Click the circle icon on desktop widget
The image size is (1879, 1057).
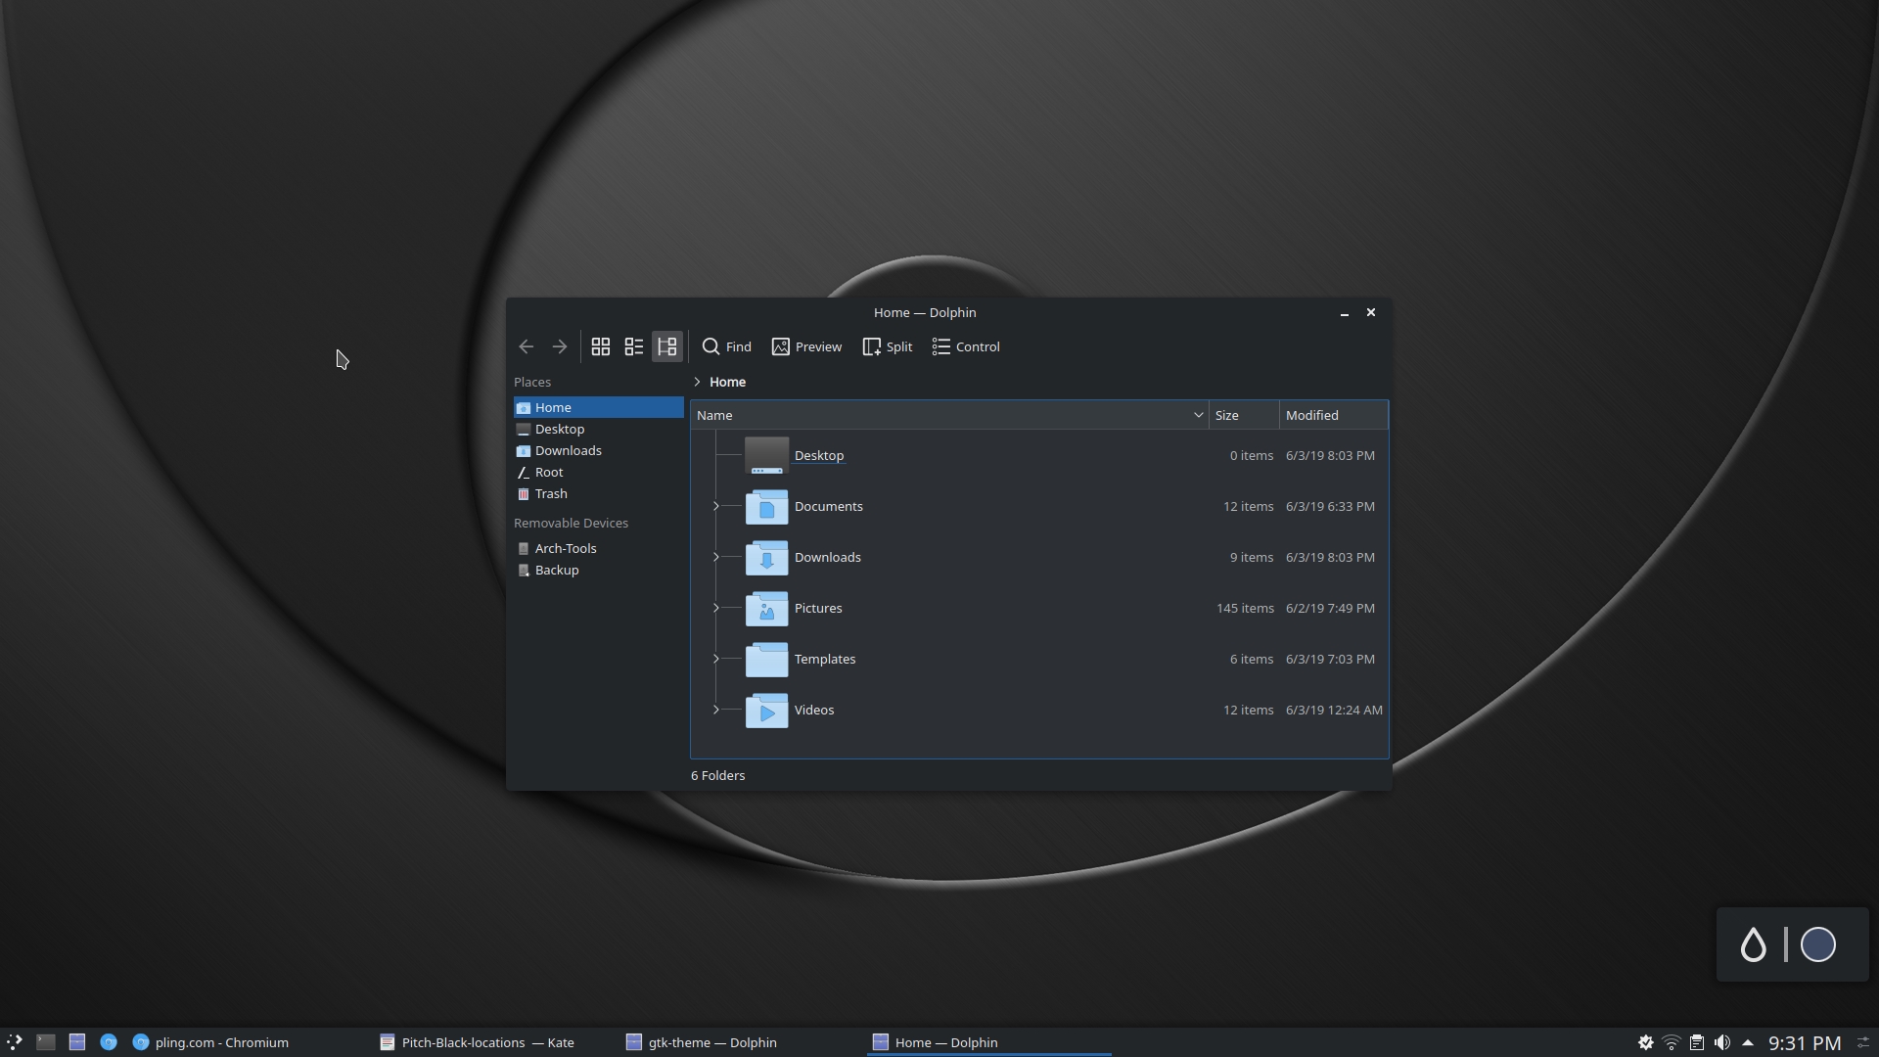tap(1818, 944)
